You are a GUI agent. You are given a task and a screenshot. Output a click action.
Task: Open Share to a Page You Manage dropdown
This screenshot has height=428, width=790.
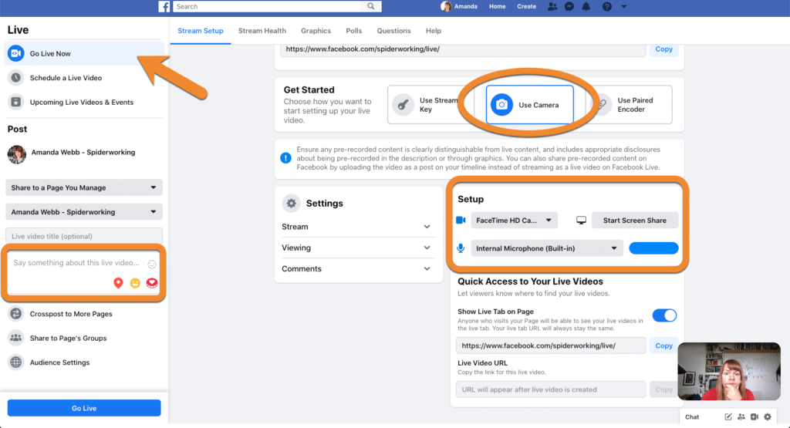coord(83,187)
